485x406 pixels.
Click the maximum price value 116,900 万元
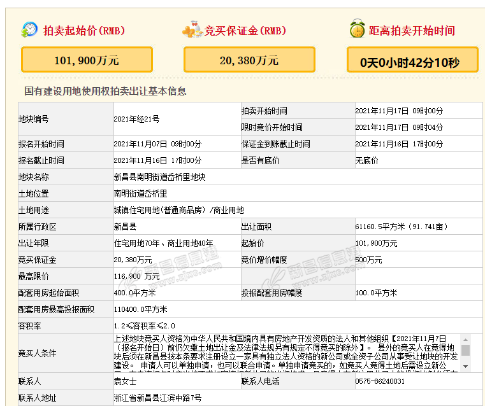(x=136, y=277)
